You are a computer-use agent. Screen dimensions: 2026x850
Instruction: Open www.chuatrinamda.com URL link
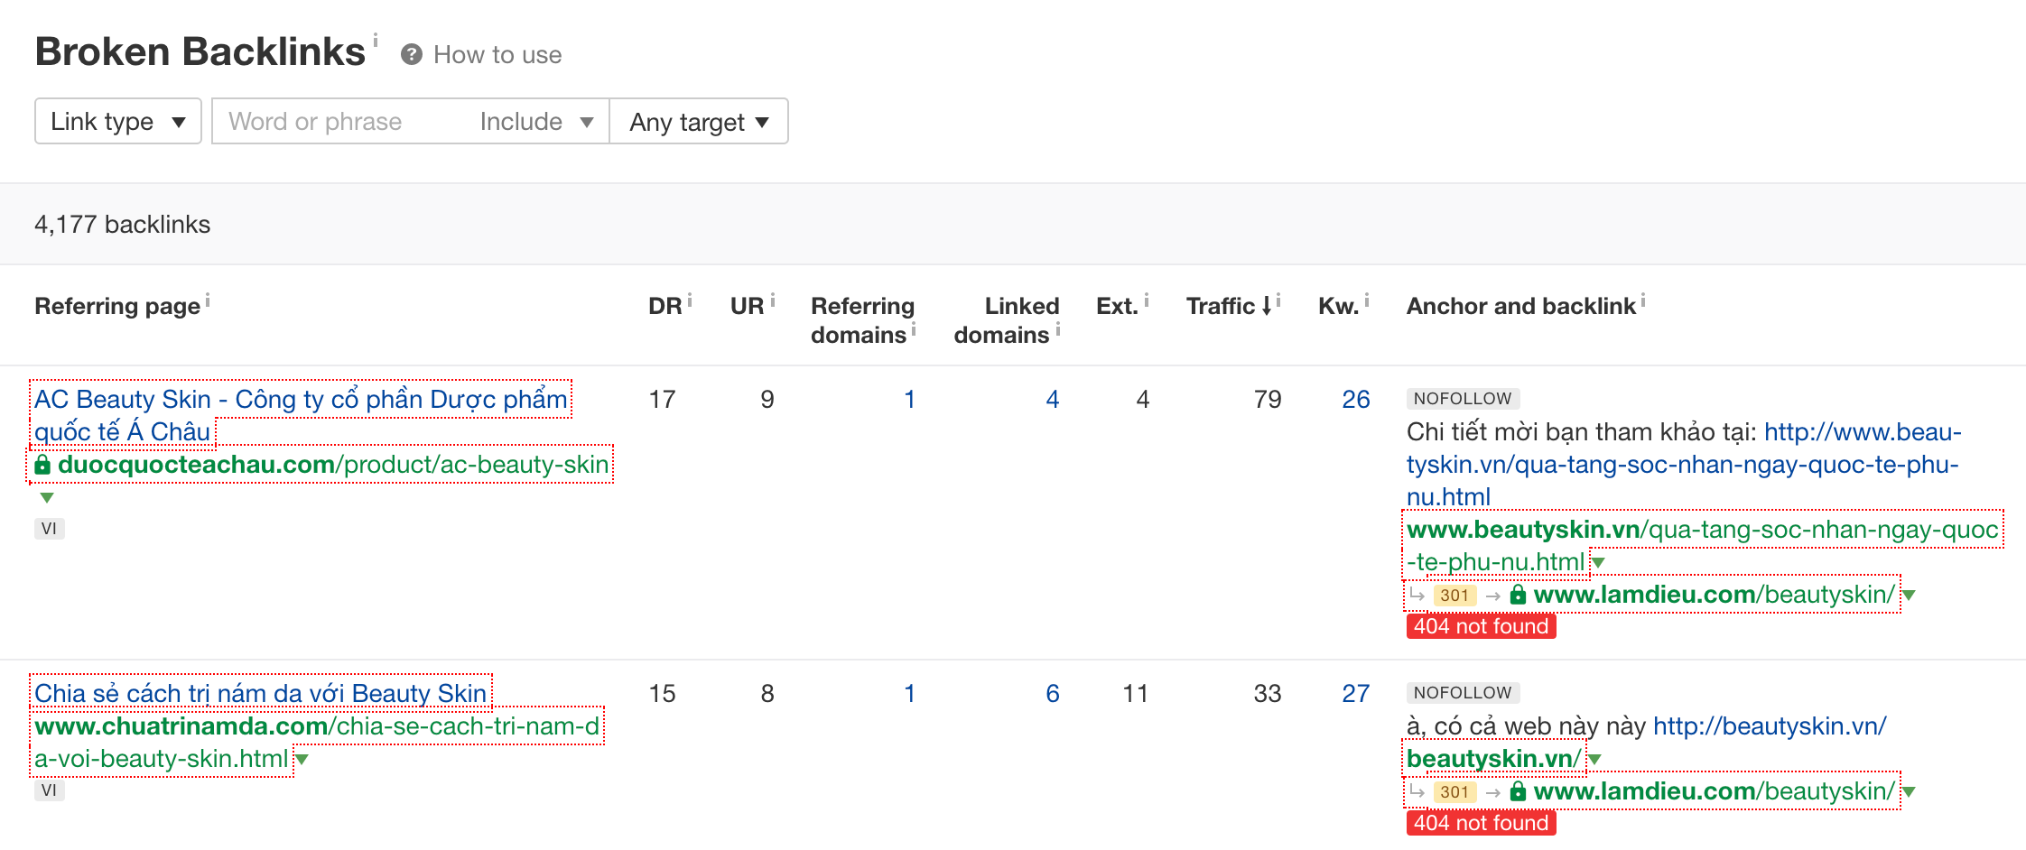pyautogui.click(x=317, y=743)
